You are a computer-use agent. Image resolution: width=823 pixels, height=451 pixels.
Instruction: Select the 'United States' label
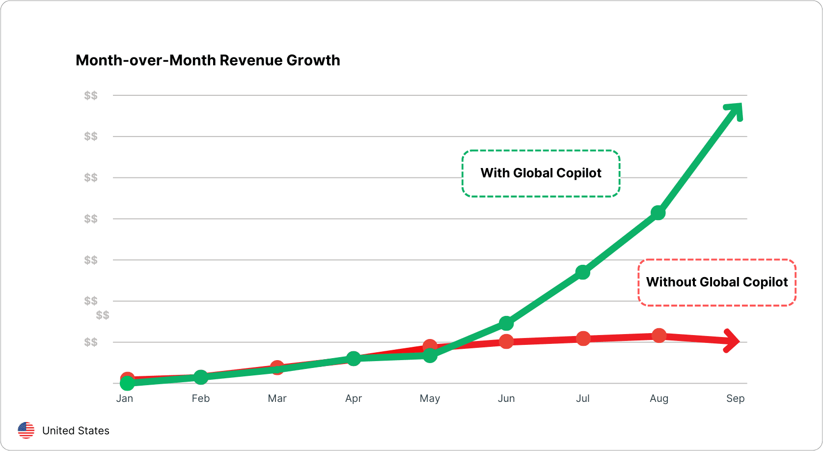[x=76, y=431]
